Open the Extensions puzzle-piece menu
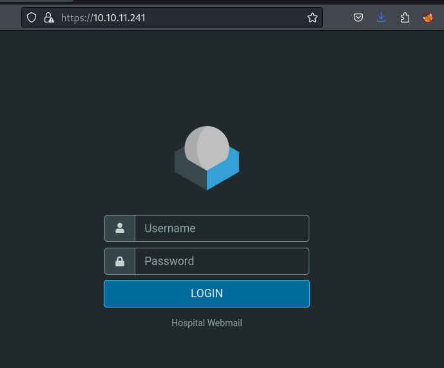This screenshot has height=368, width=444. 405,17
